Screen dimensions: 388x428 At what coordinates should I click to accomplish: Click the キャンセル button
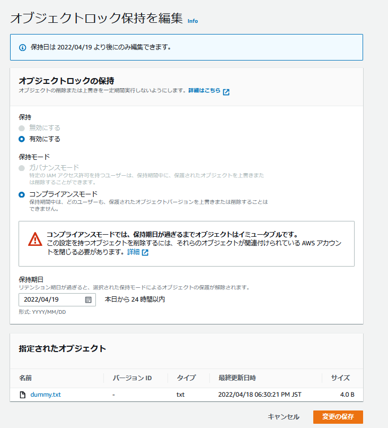tap(284, 417)
